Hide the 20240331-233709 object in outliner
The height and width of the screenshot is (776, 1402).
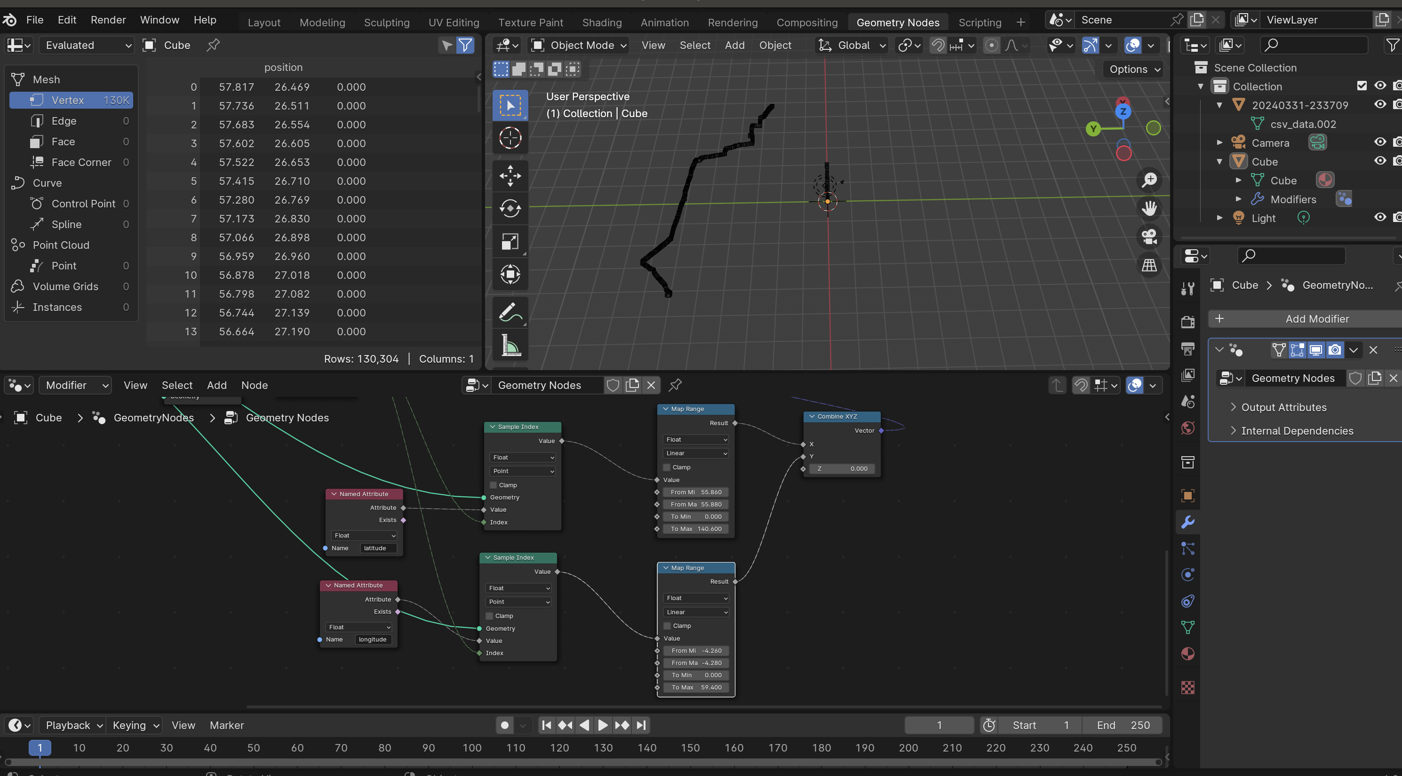[1380, 104]
